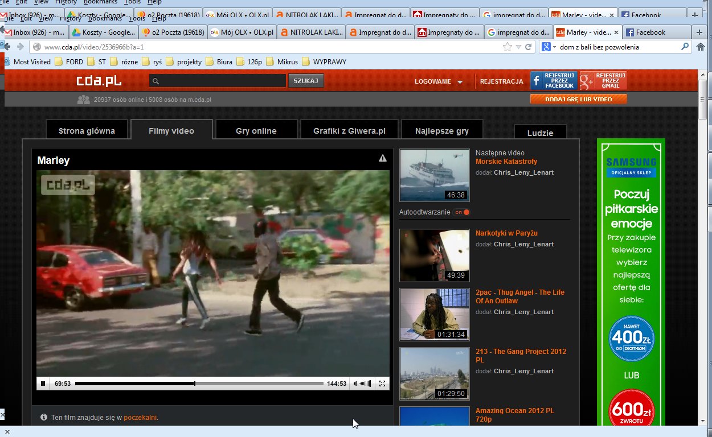The image size is (712, 437).
Task: Click the SZUKAJ search button
Action: pyautogui.click(x=306, y=81)
